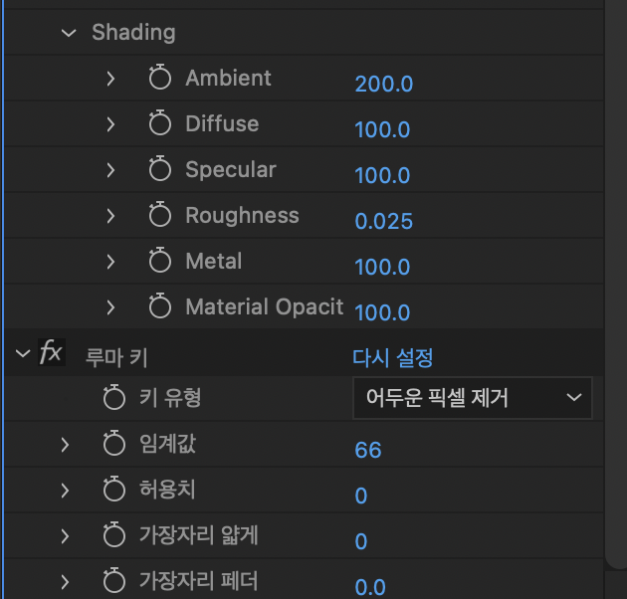Click the 임계값 value 66
The height and width of the screenshot is (599, 627).
point(368,450)
